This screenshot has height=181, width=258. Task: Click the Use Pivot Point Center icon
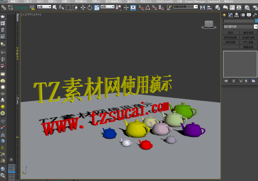click(x=118, y=7)
